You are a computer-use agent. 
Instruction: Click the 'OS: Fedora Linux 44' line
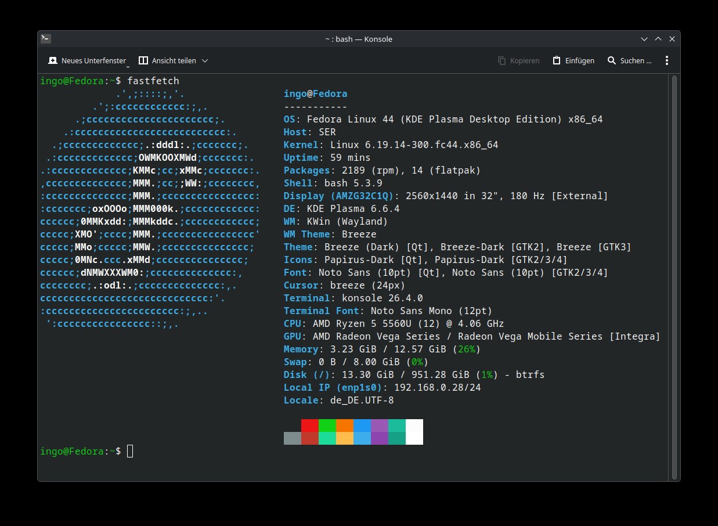pos(443,119)
